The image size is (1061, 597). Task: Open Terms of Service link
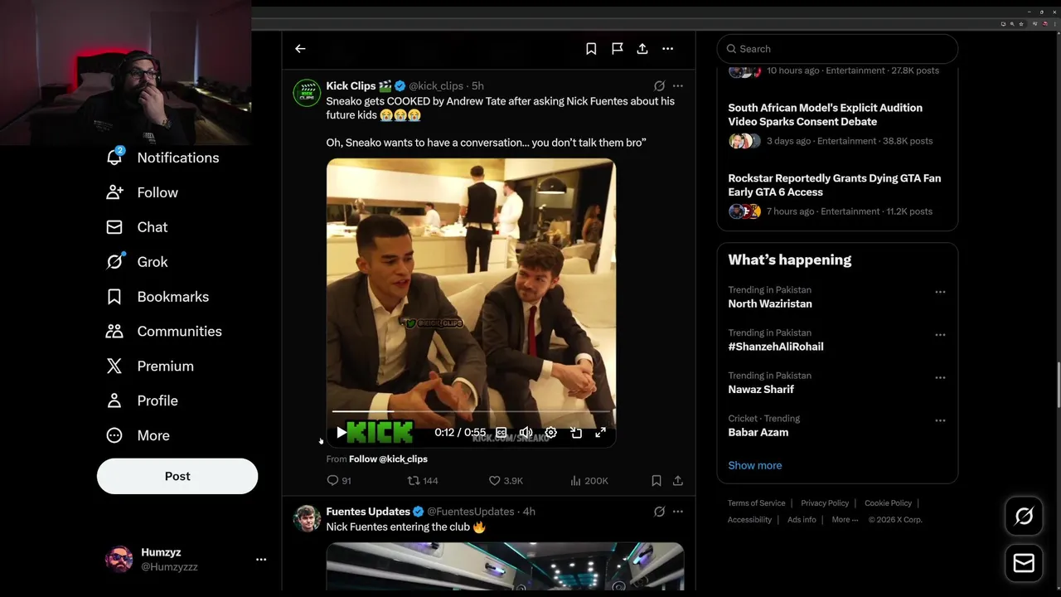pos(757,503)
